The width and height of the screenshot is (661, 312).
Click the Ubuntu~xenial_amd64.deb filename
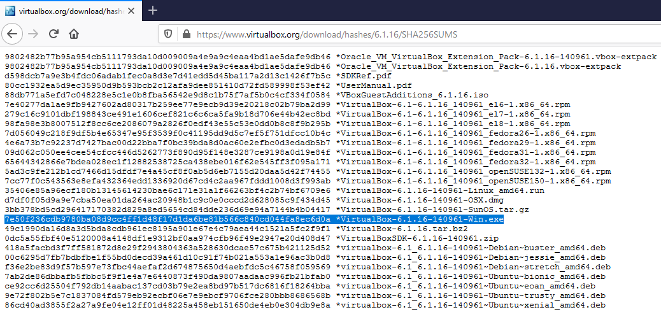(x=471, y=305)
